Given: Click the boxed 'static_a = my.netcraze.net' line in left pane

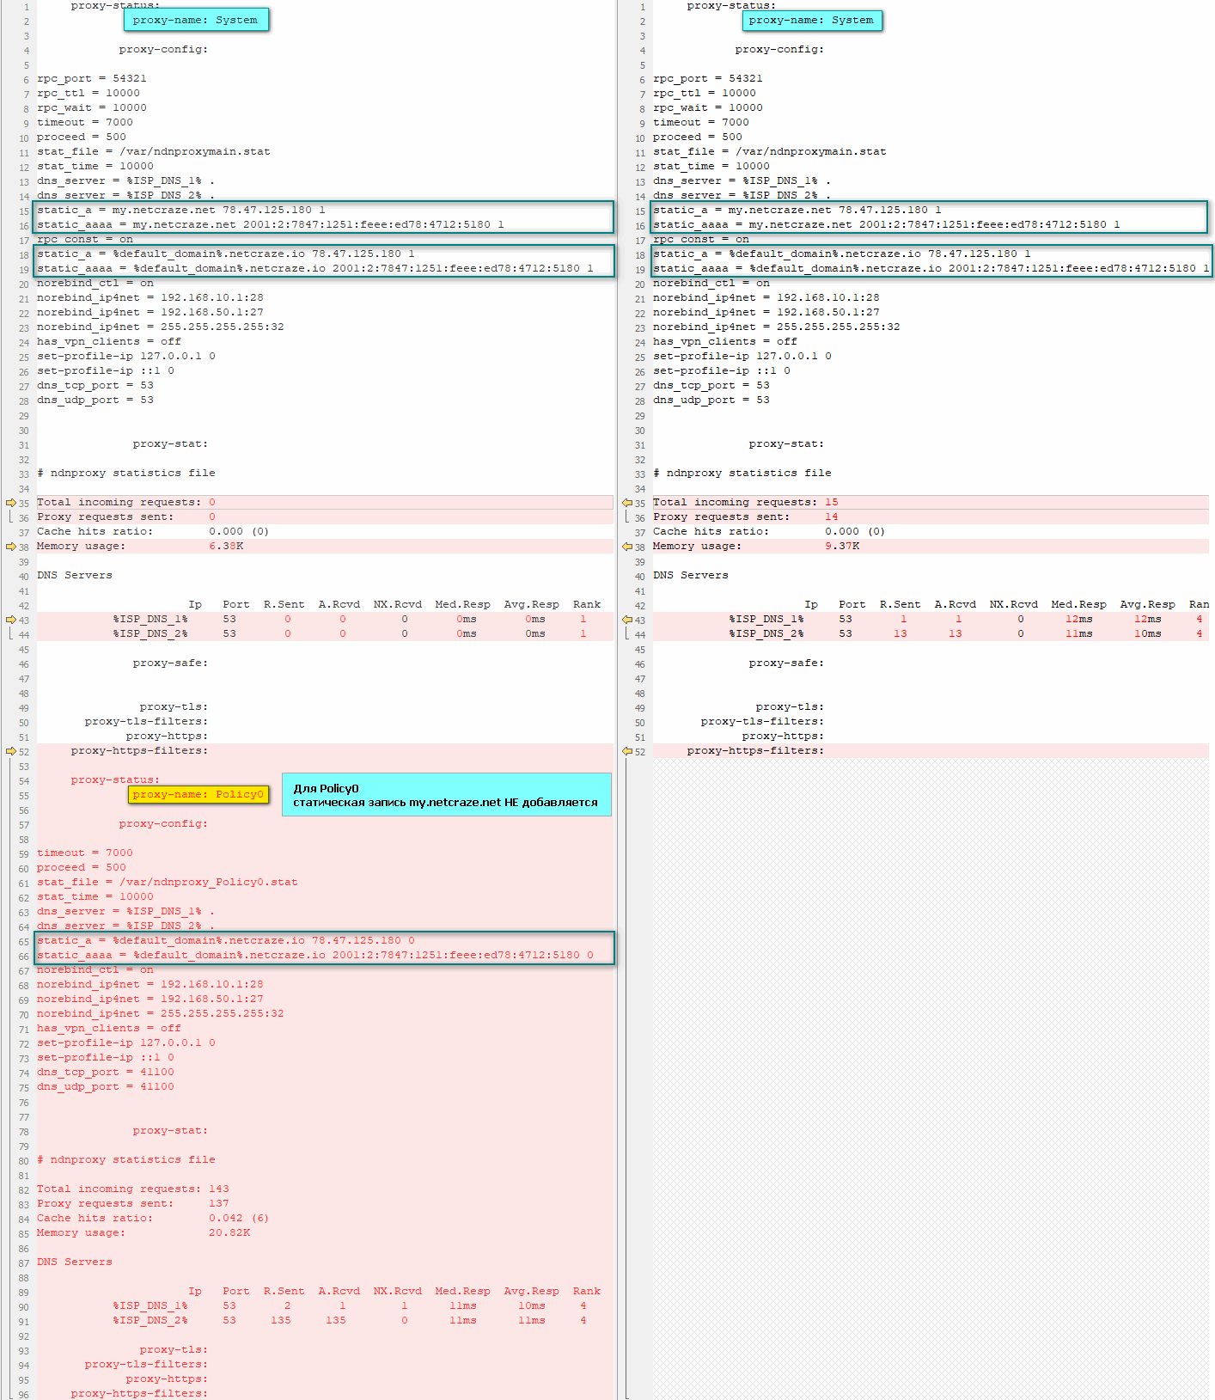Looking at the screenshot, I should [181, 210].
